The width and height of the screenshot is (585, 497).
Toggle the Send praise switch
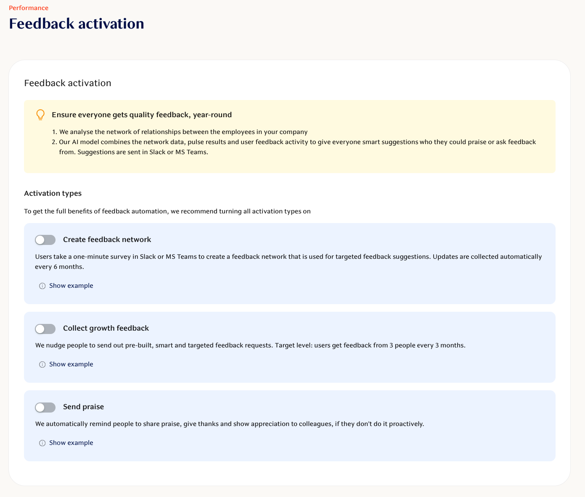[45, 408]
